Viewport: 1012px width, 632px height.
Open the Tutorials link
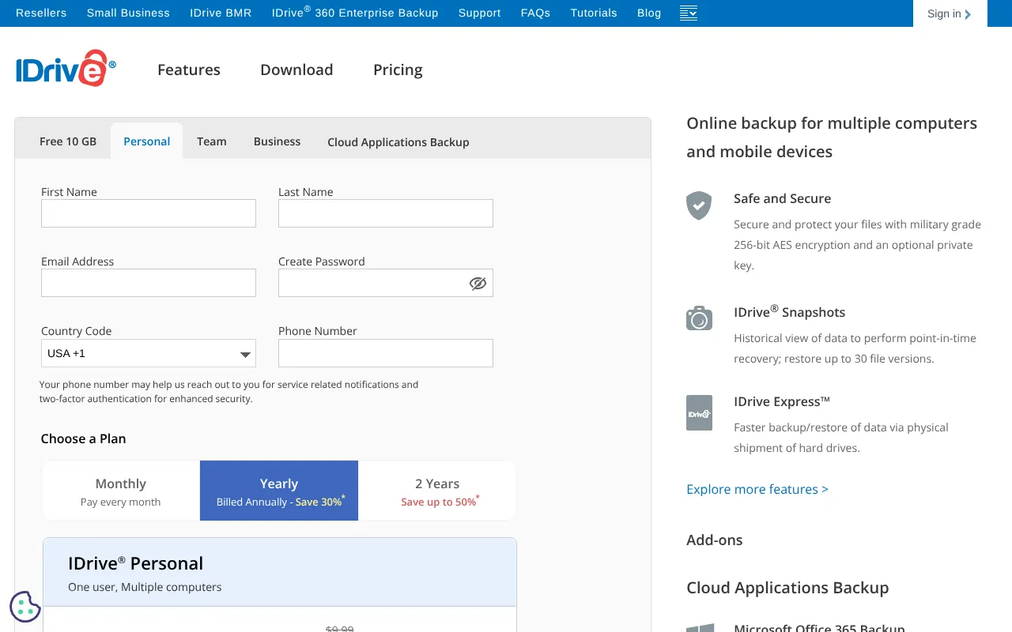point(594,13)
